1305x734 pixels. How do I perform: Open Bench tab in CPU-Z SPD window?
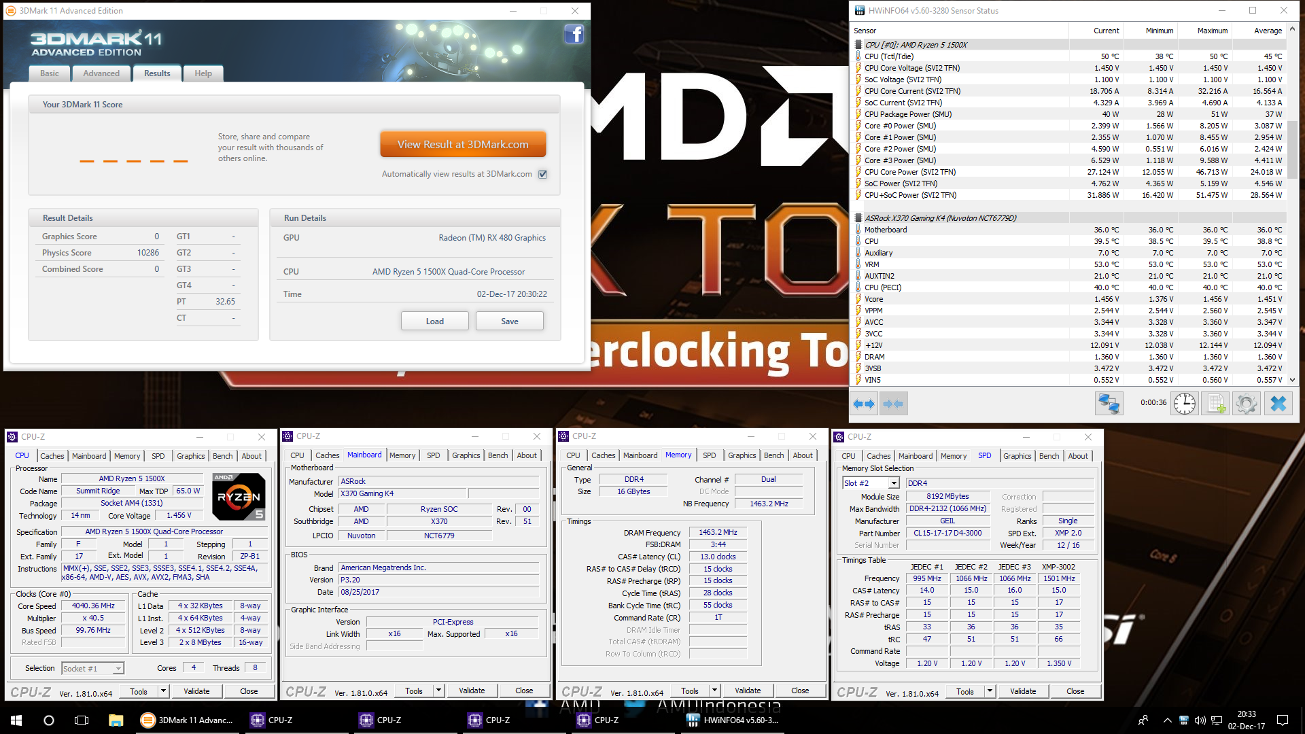point(1049,456)
